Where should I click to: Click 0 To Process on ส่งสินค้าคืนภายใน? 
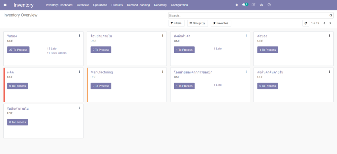point(268,86)
